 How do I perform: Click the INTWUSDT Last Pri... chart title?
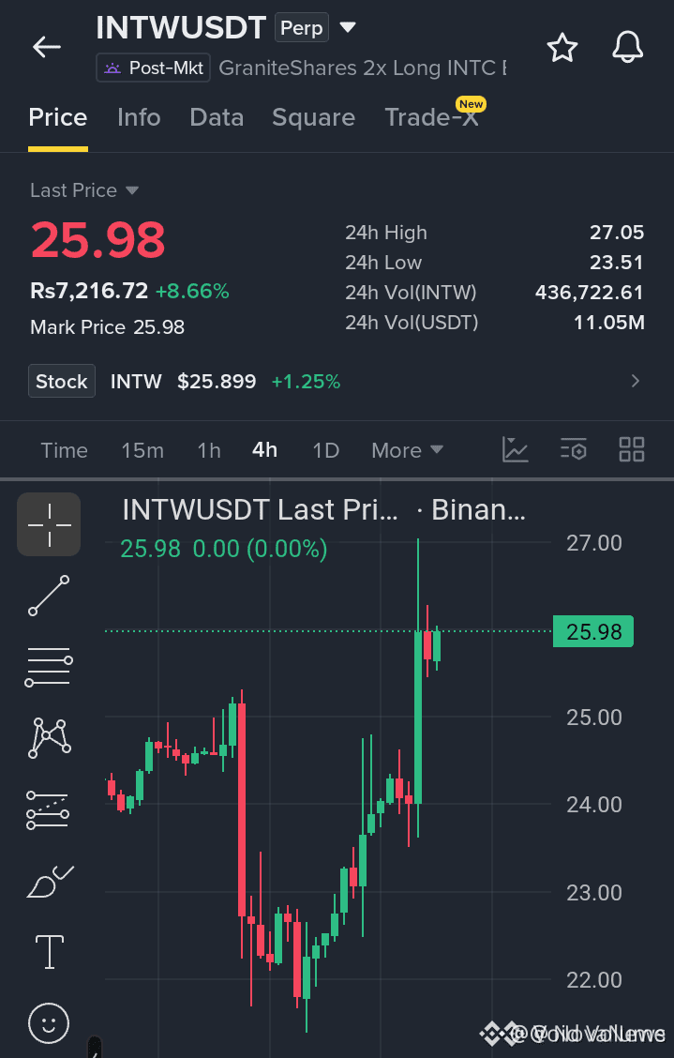click(x=260, y=510)
